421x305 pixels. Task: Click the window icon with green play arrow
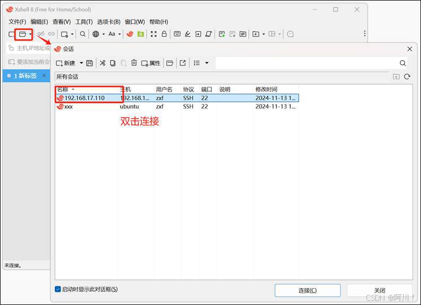[222, 34]
